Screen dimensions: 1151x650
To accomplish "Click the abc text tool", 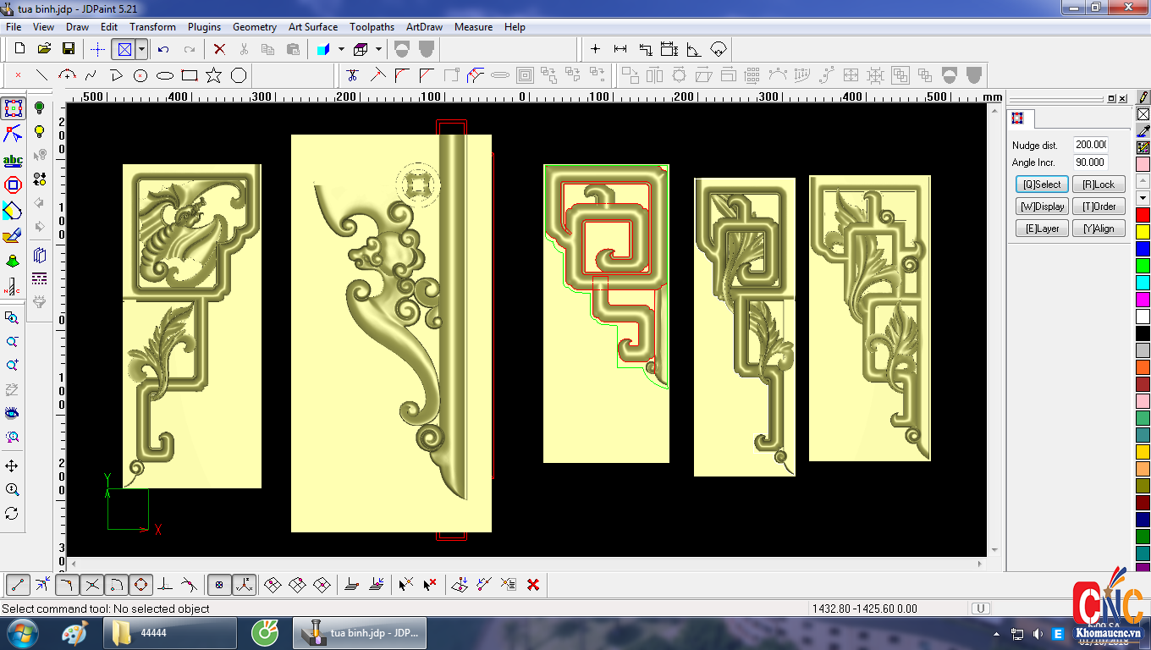I will [13, 160].
